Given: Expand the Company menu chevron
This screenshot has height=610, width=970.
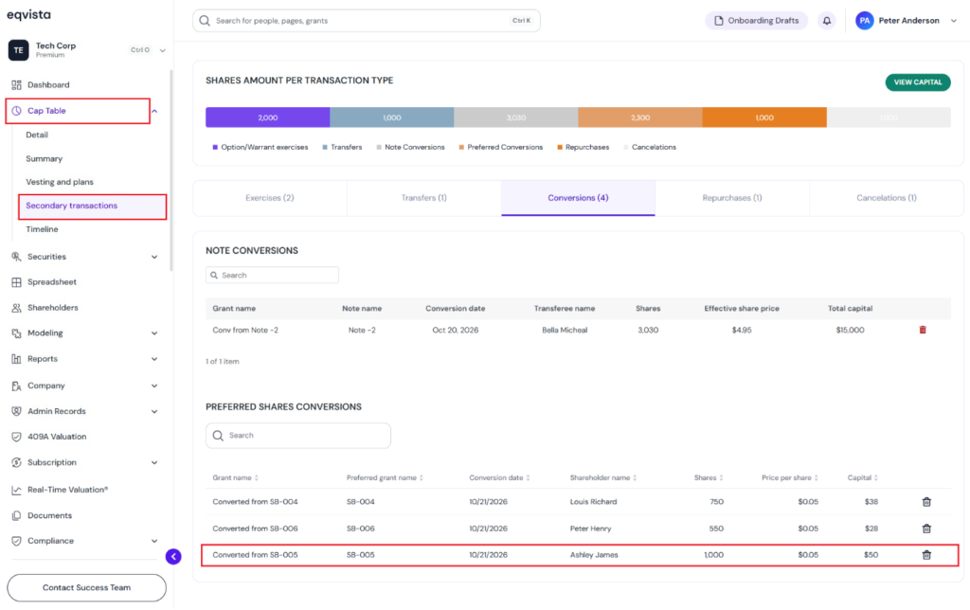Looking at the screenshot, I should [154, 386].
